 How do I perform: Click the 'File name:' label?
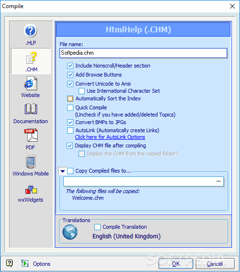(71, 44)
